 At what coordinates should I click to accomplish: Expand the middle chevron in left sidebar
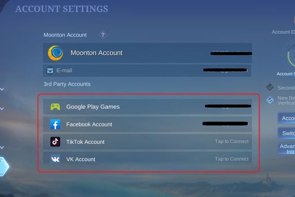click(x=2, y=109)
